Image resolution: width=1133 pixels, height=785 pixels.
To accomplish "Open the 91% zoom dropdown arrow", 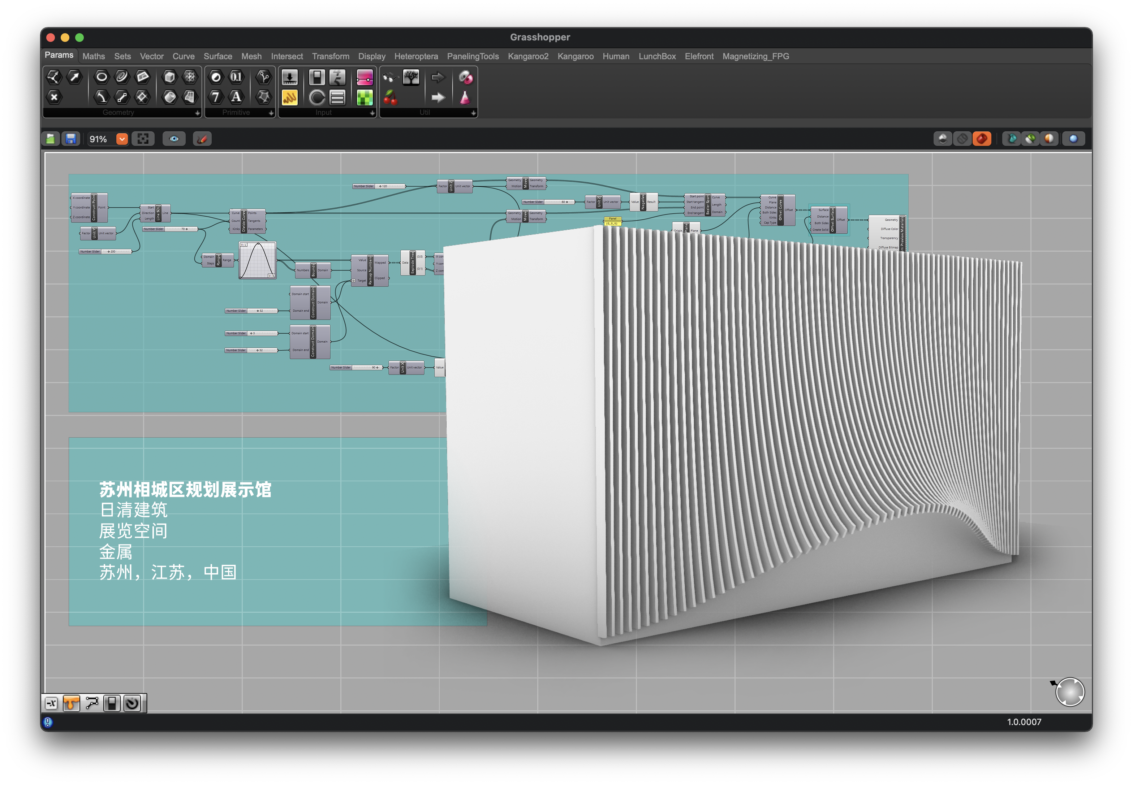I will 122,139.
